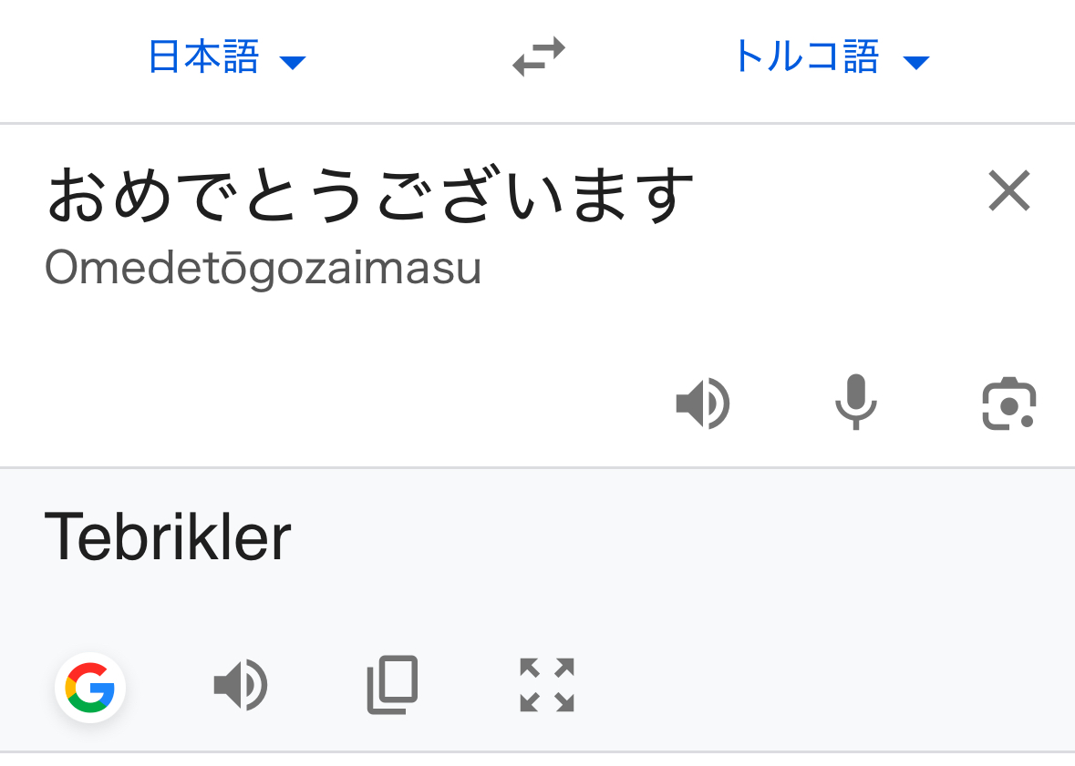Show the translation in fullscreen
The height and width of the screenshot is (766, 1075).
(x=546, y=685)
